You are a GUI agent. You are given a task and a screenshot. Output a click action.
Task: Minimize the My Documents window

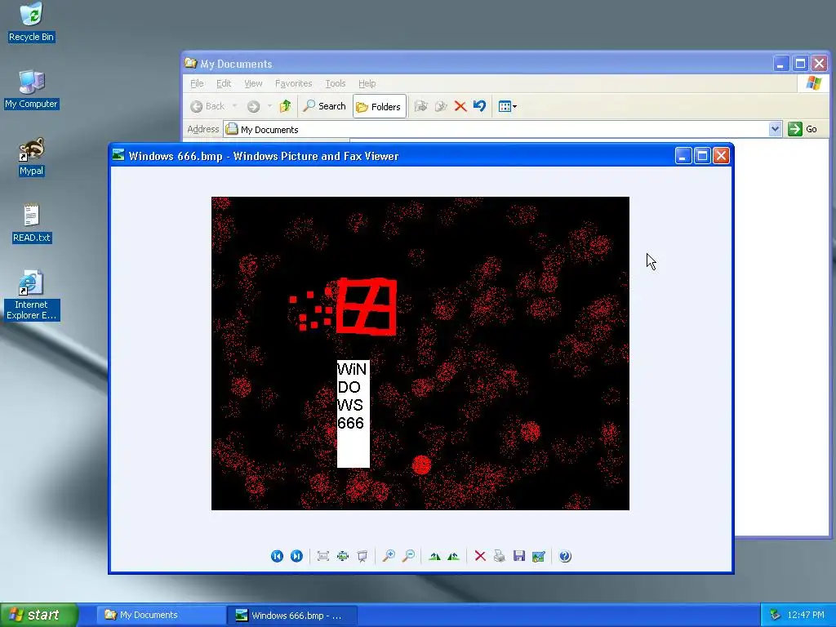tap(780, 64)
